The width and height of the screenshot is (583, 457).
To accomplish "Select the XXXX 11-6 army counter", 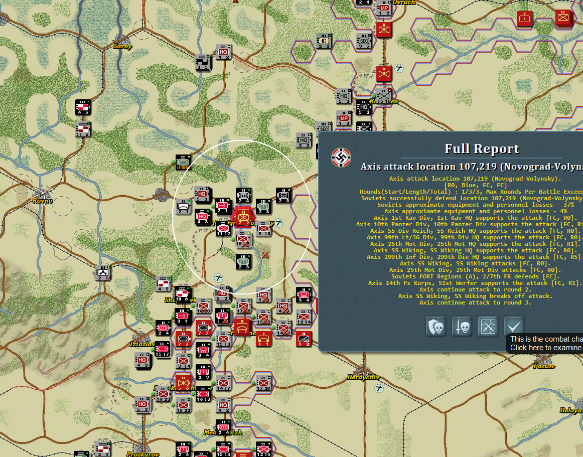I will click(83, 129).
